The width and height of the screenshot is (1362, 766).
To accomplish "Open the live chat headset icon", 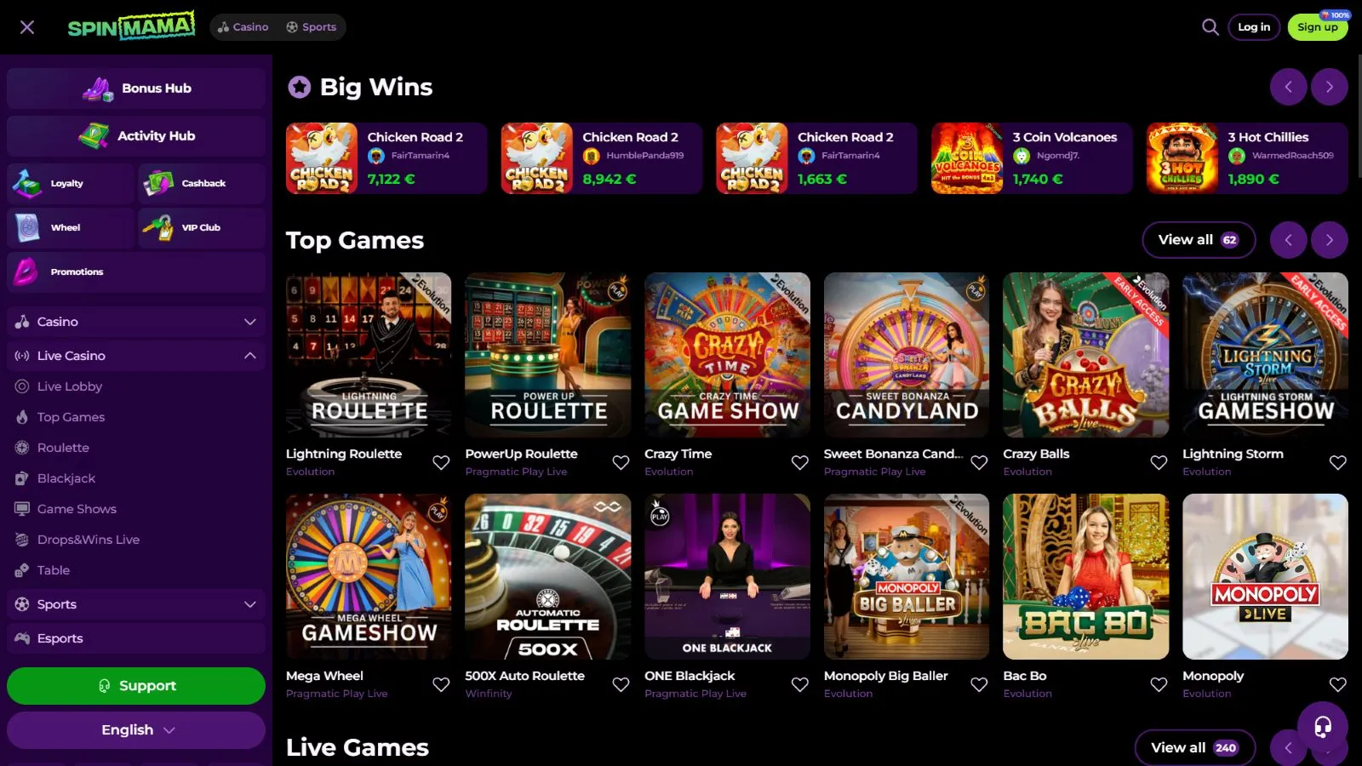I will [x=1323, y=726].
